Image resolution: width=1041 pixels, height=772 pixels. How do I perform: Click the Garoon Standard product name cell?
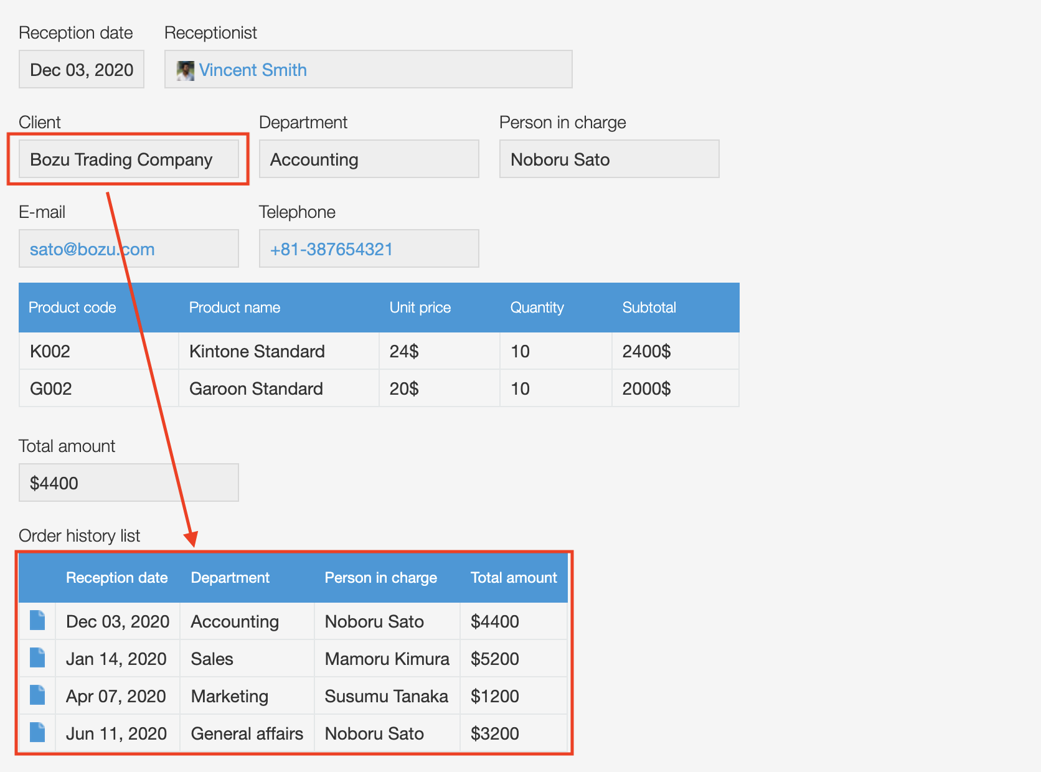pos(256,389)
